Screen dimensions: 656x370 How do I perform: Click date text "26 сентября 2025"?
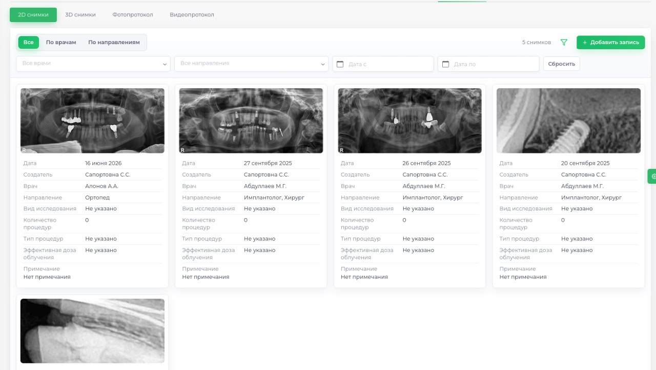pos(427,163)
